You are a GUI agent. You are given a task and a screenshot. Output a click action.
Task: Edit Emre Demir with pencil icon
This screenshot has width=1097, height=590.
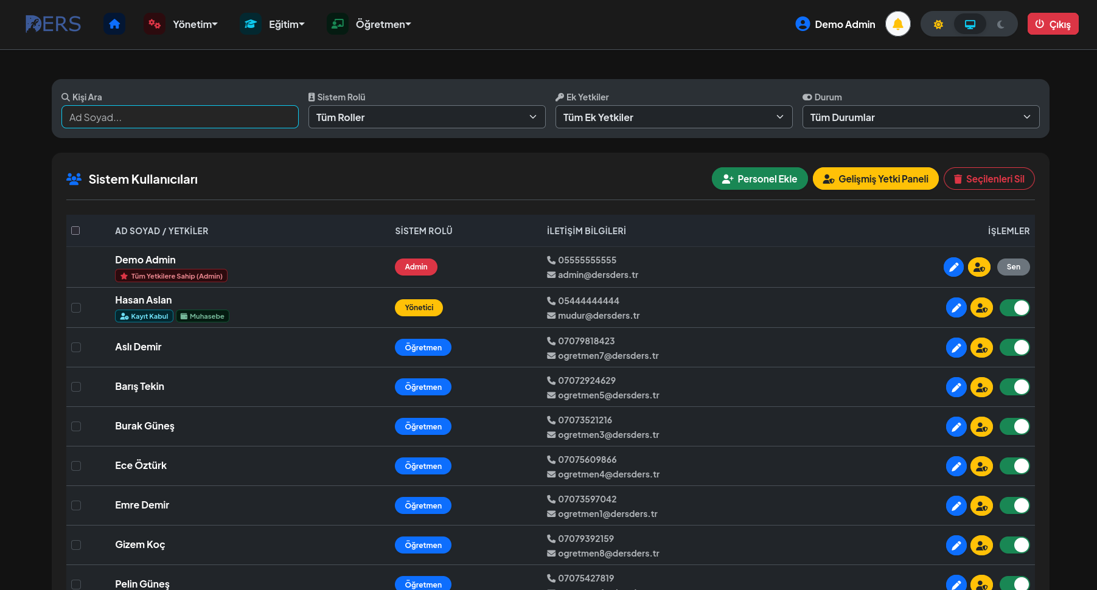[956, 505]
